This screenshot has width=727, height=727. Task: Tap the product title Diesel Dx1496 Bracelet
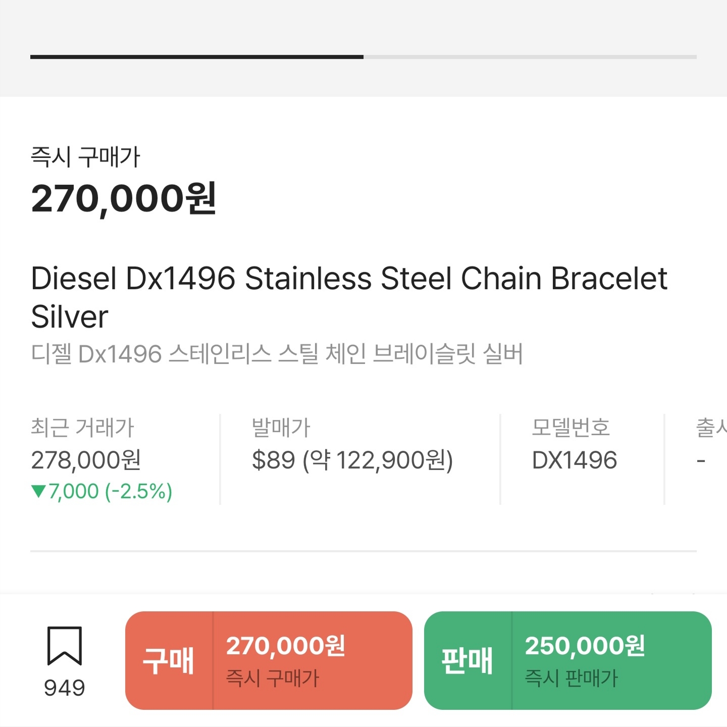349,297
